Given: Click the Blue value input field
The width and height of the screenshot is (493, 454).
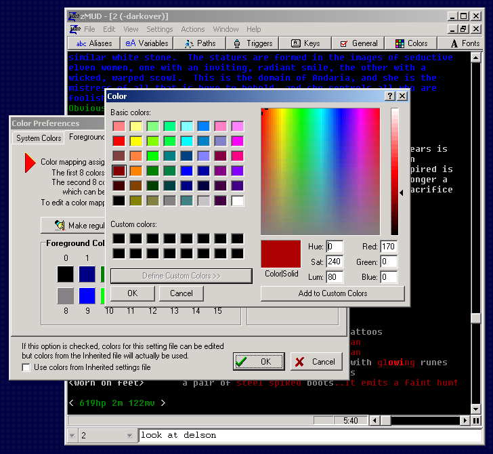Looking at the screenshot, I should tap(389, 277).
